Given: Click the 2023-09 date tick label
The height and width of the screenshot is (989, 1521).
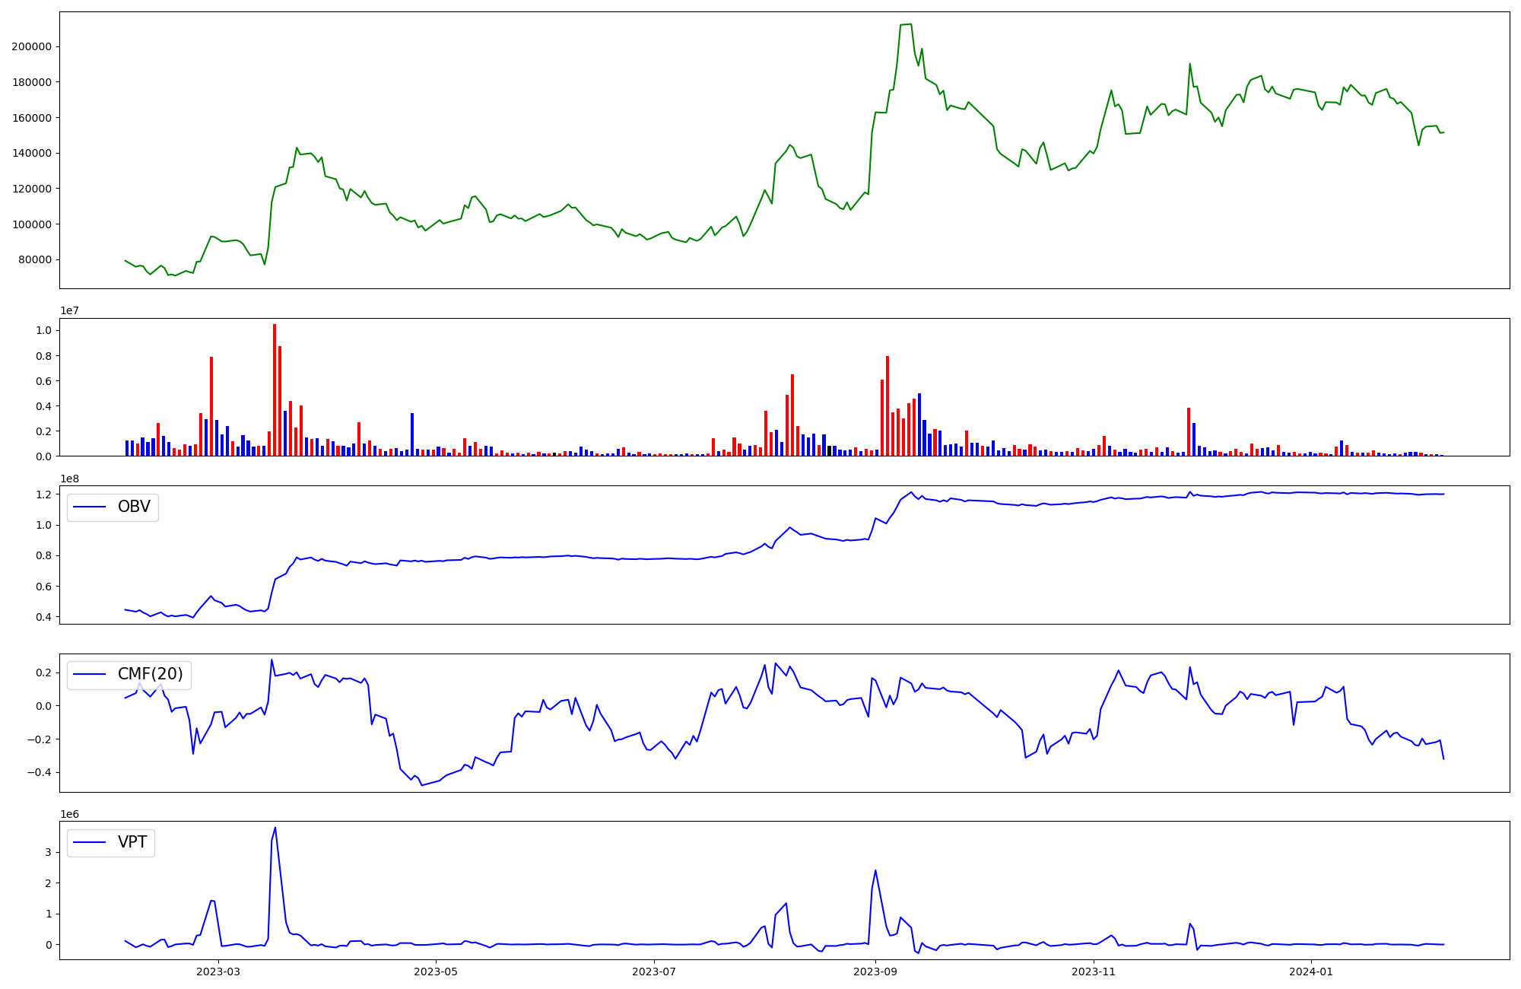Looking at the screenshot, I should [875, 972].
